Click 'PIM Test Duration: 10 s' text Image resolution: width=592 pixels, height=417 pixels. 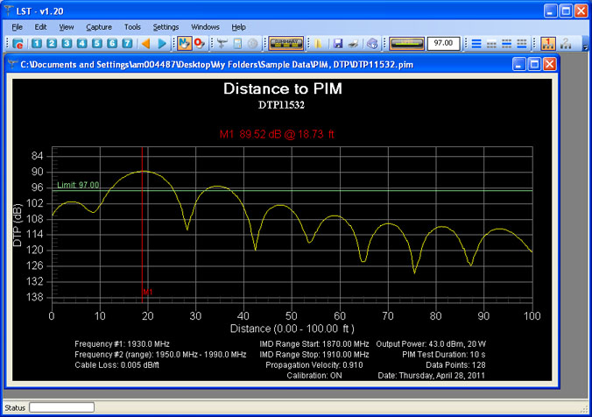(444, 355)
